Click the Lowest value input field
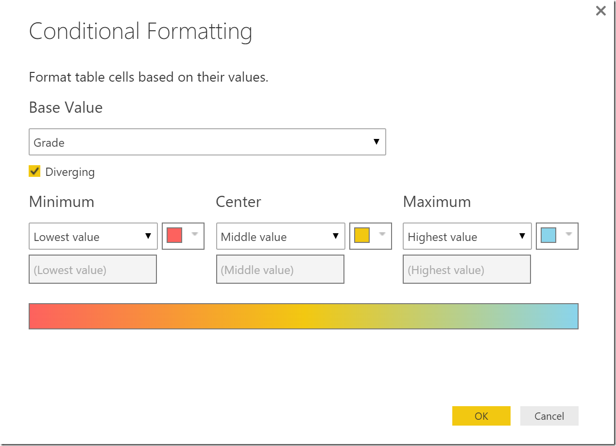This screenshot has width=616, height=446. click(93, 270)
